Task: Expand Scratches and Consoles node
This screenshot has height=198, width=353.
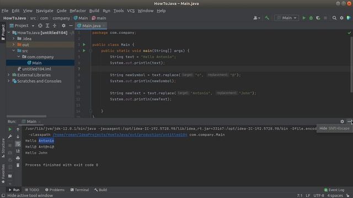Action: tap(9, 81)
